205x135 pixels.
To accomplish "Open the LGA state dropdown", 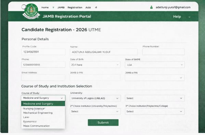I will 155,65.
